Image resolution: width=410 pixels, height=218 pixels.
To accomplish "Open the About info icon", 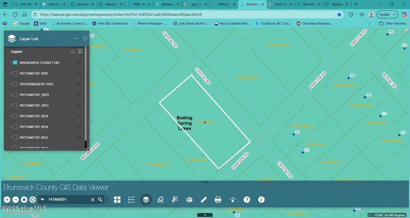I will tap(261, 200).
